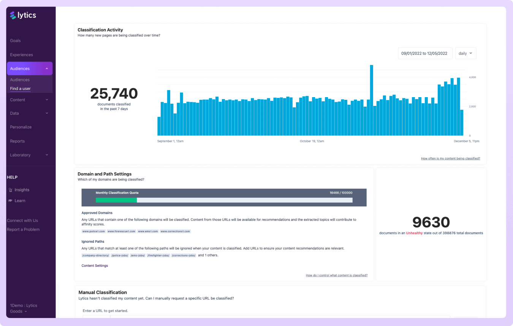Open the Goals menu item
This screenshot has width=513, height=326.
coord(16,41)
